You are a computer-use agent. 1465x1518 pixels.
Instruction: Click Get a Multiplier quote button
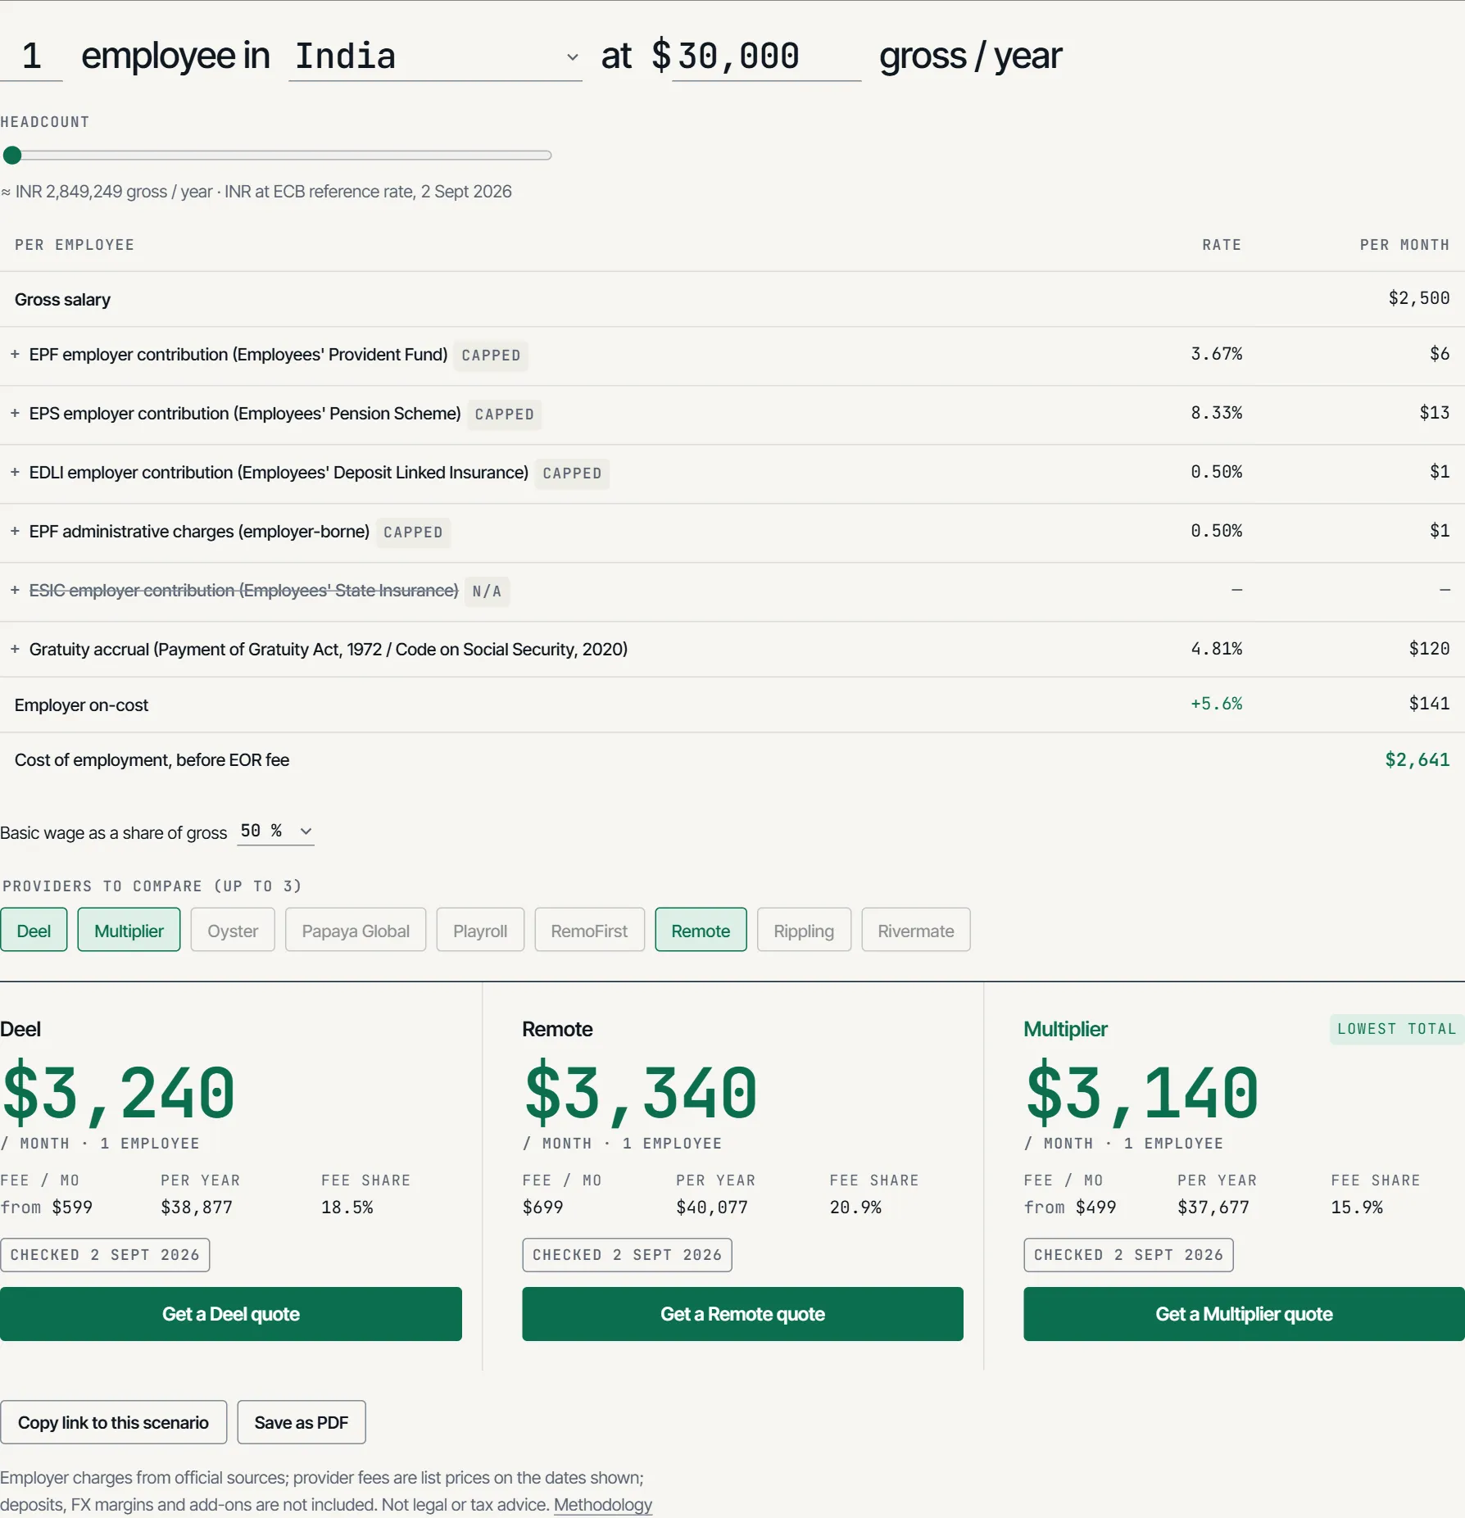pyautogui.click(x=1244, y=1314)
